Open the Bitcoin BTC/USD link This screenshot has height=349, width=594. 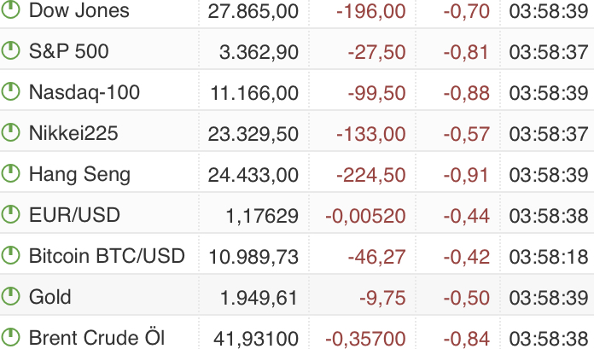pyautogui.click(x=107, y=256)
